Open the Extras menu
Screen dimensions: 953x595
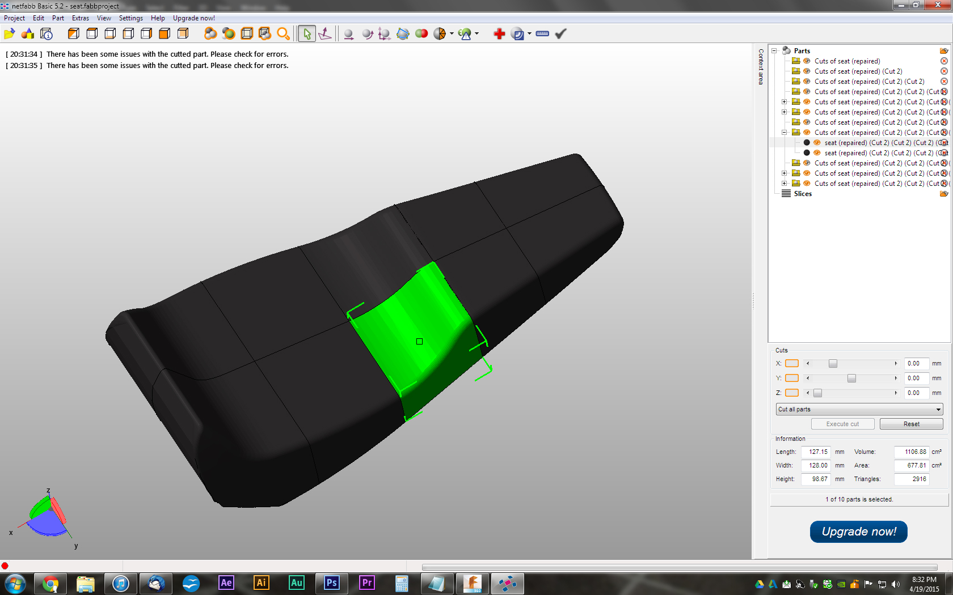pos(80,18)
